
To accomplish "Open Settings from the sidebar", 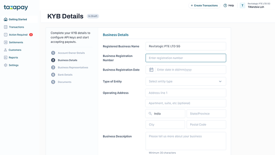I will click(x=14, y=65).
